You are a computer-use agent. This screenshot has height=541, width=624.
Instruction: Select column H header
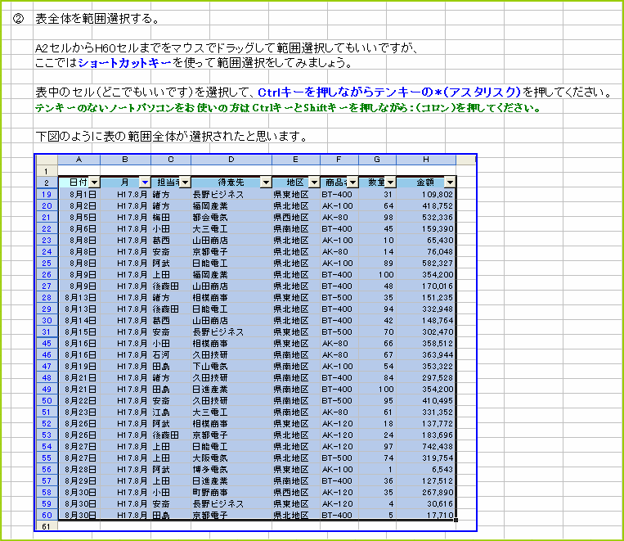click(x=426, y=160)
